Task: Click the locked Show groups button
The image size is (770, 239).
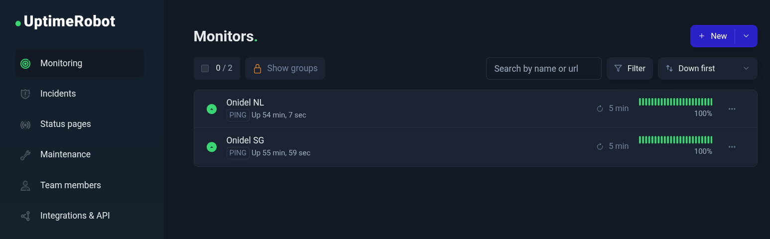Action: (285, 69)
